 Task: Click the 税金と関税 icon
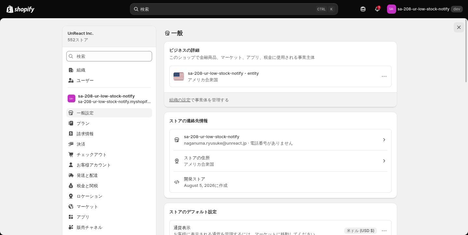pos(71,186)
